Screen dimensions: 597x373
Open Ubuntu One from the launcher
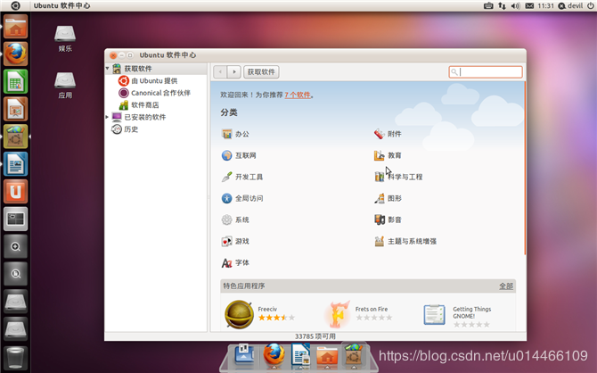point(16,191)
